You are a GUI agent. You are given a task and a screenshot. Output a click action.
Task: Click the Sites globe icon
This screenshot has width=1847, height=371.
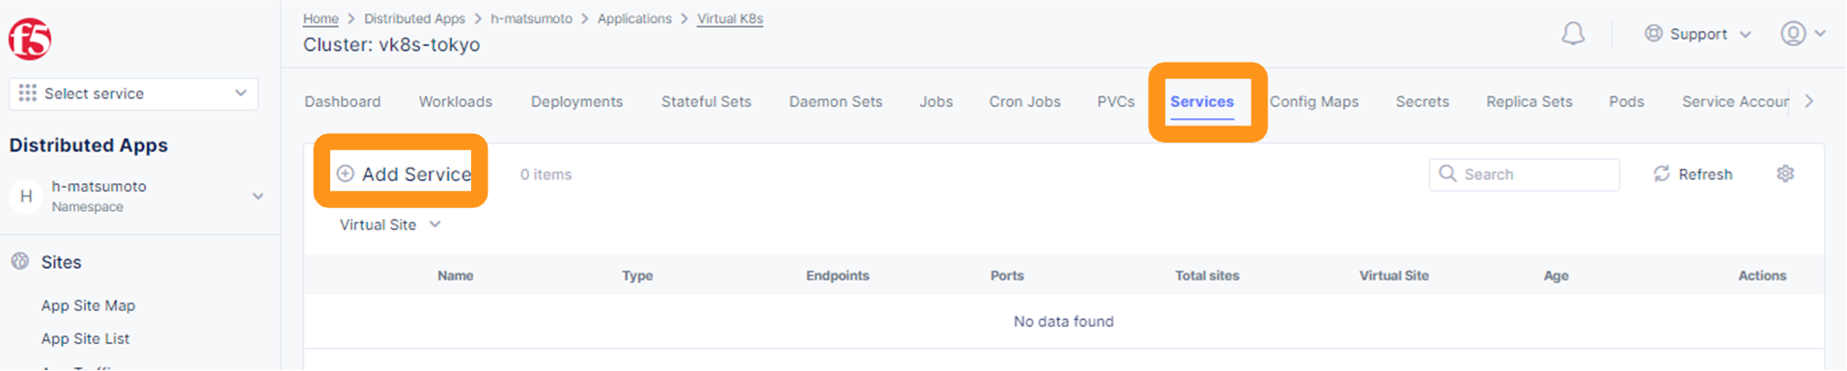pyautogui.click(x=20, y=261)
